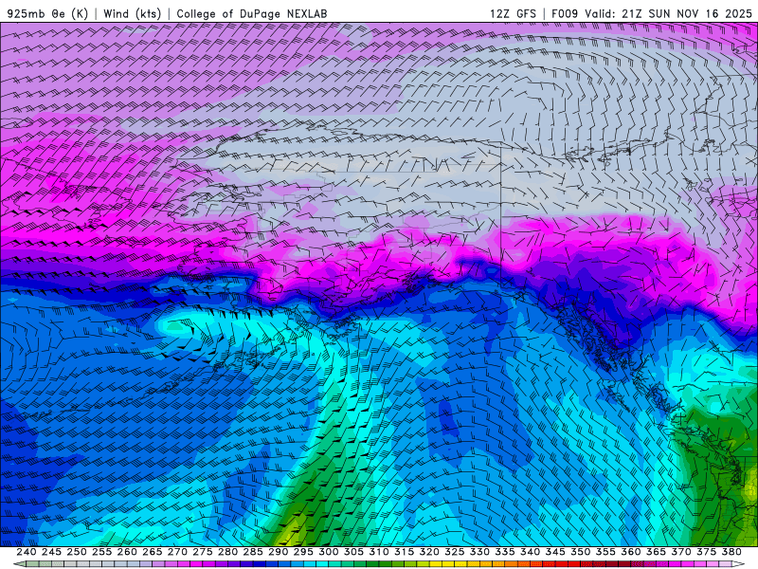The width and height of the screenshot is (758, 569).
Task: Click the 240 colorbar value
Action: point(27,552)
